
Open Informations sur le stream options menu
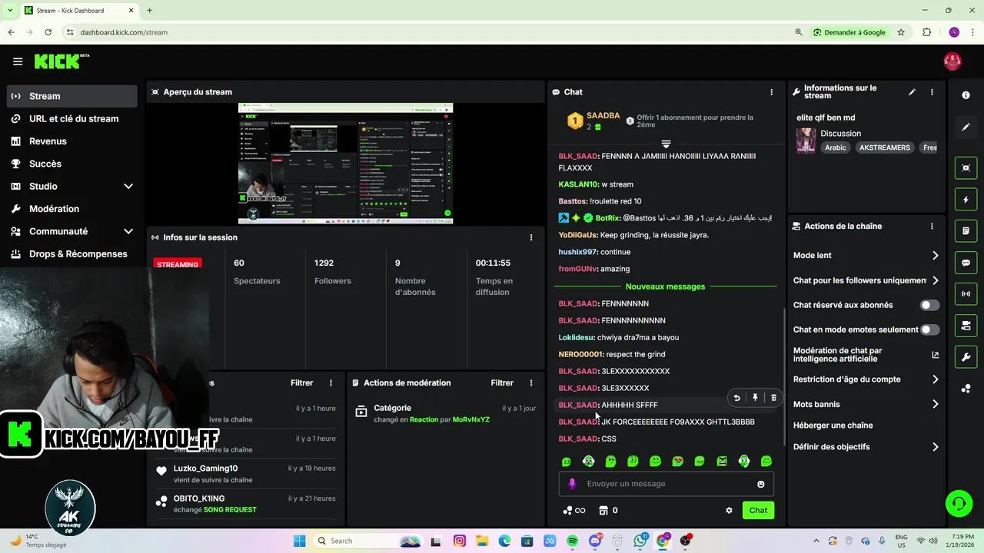[932, 92]
